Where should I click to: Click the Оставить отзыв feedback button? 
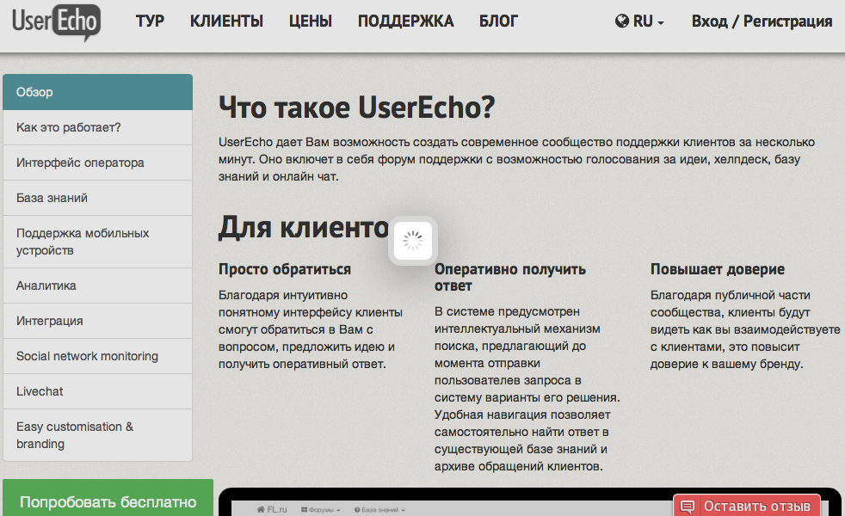click(x=747, y=506)
